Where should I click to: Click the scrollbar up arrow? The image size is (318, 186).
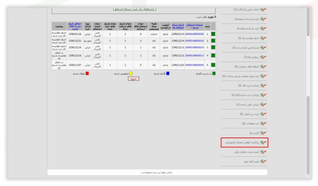click(x=308, y=35)
